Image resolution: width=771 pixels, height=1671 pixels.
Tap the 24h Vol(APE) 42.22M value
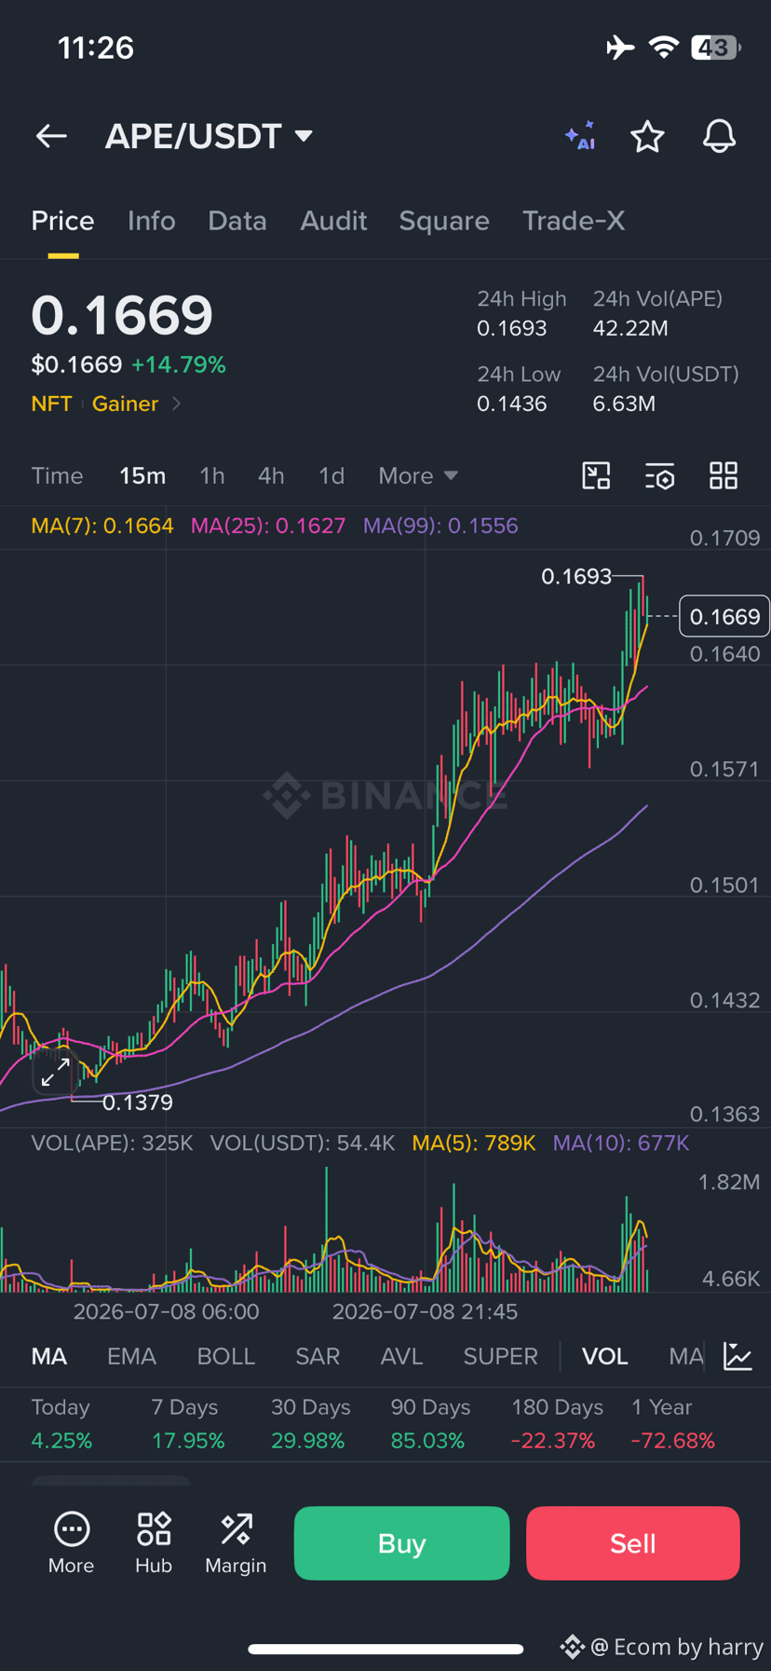click(630, 328)
